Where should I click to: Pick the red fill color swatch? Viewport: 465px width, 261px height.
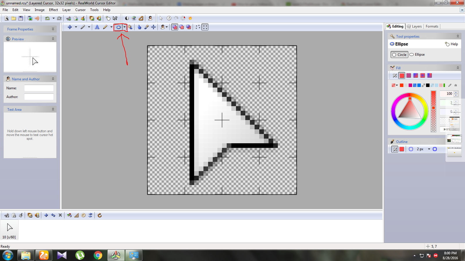click(402, 75)
